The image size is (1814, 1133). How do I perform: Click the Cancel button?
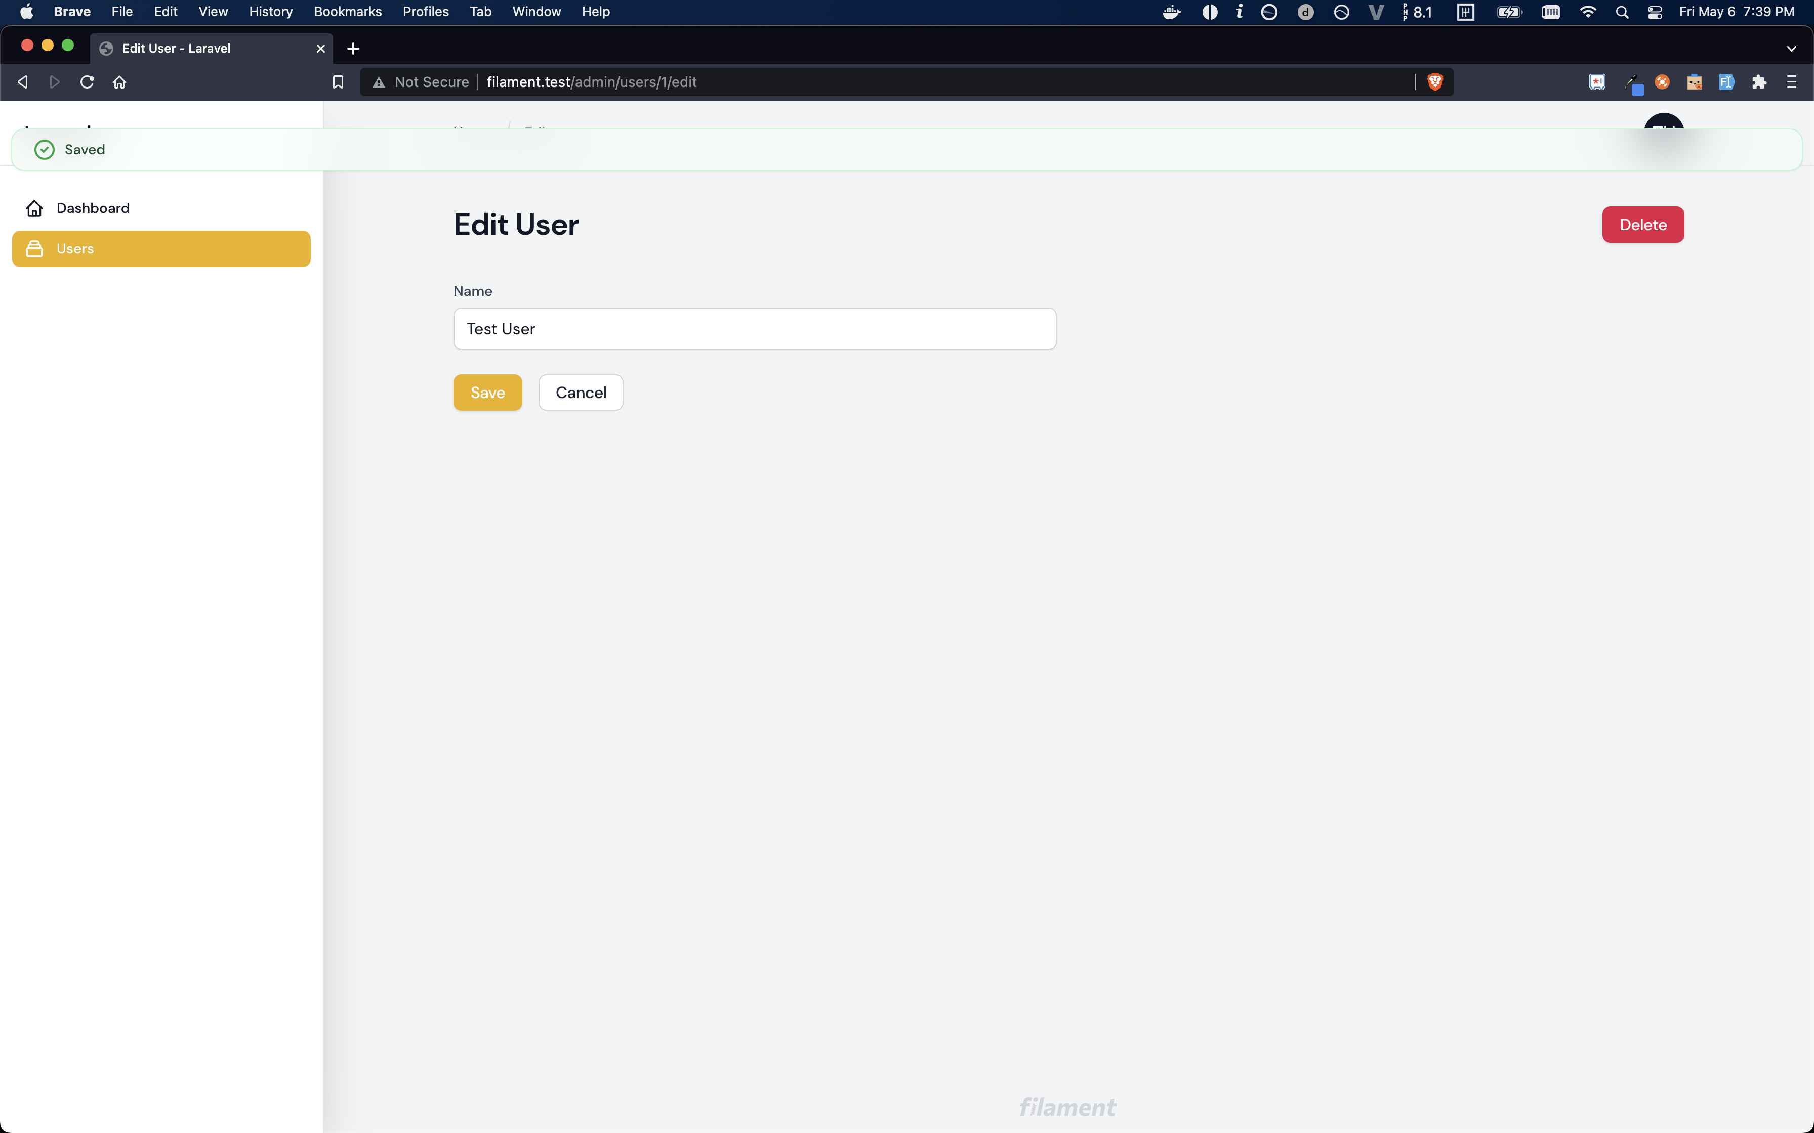coord(581,393)
